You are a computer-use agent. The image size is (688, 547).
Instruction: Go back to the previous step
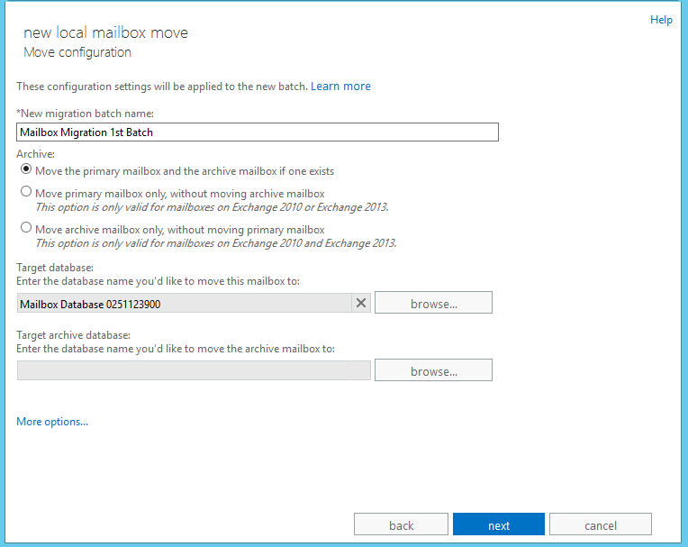point(401,524)
